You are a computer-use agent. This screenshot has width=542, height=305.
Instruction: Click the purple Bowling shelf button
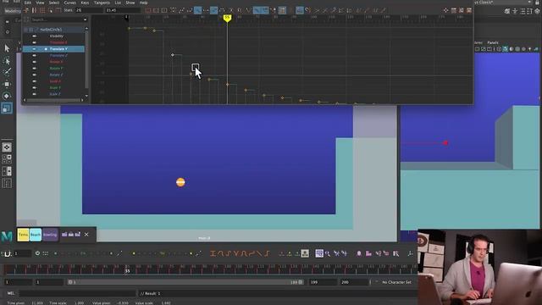50,235
